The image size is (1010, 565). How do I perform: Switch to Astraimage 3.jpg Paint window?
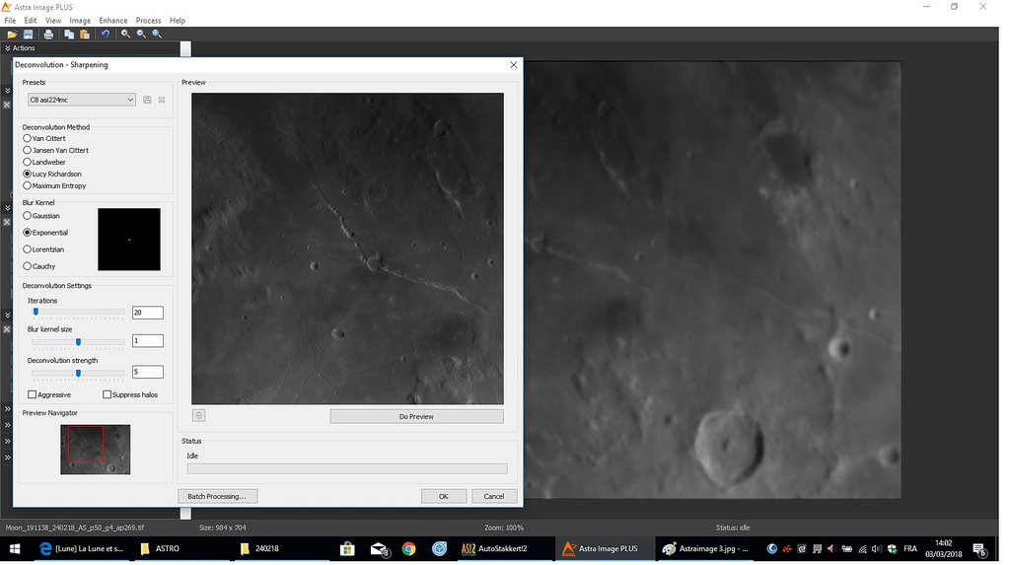[706, 549]
